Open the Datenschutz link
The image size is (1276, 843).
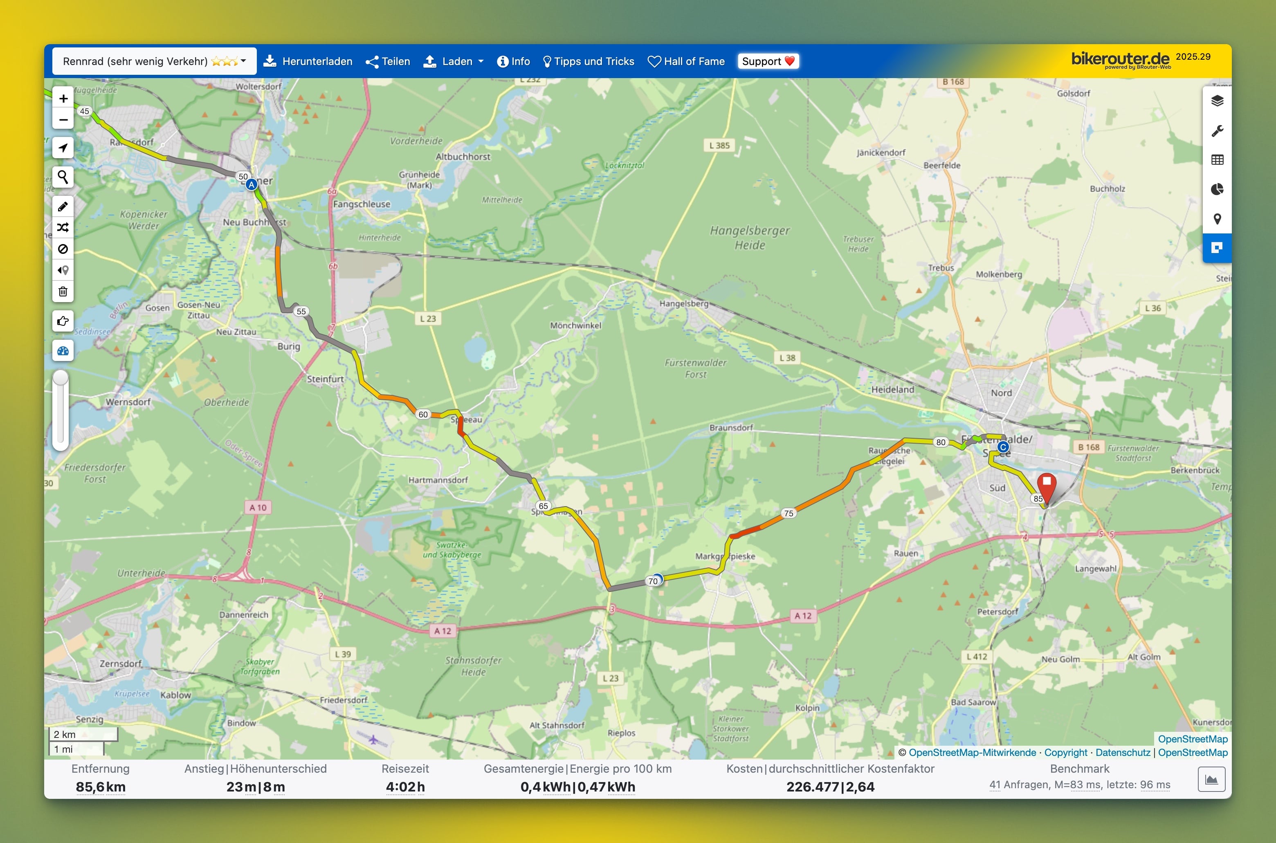coord(1123,752)
